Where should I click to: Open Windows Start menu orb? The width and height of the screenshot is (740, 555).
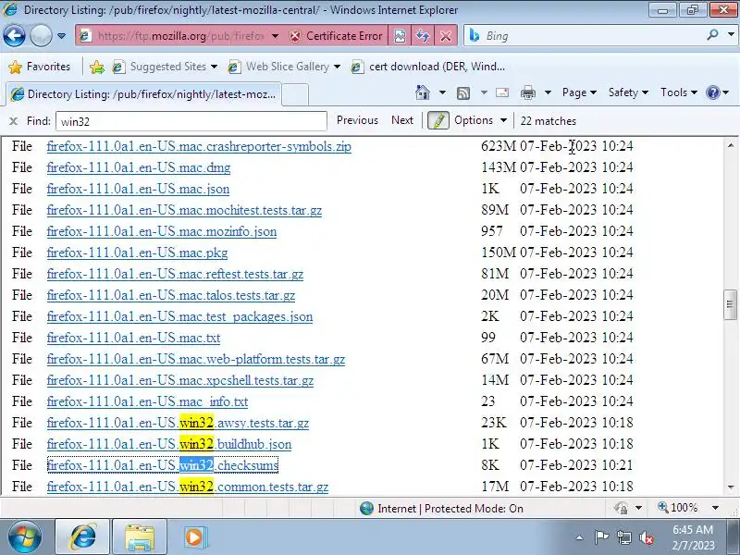click(24, 536)
